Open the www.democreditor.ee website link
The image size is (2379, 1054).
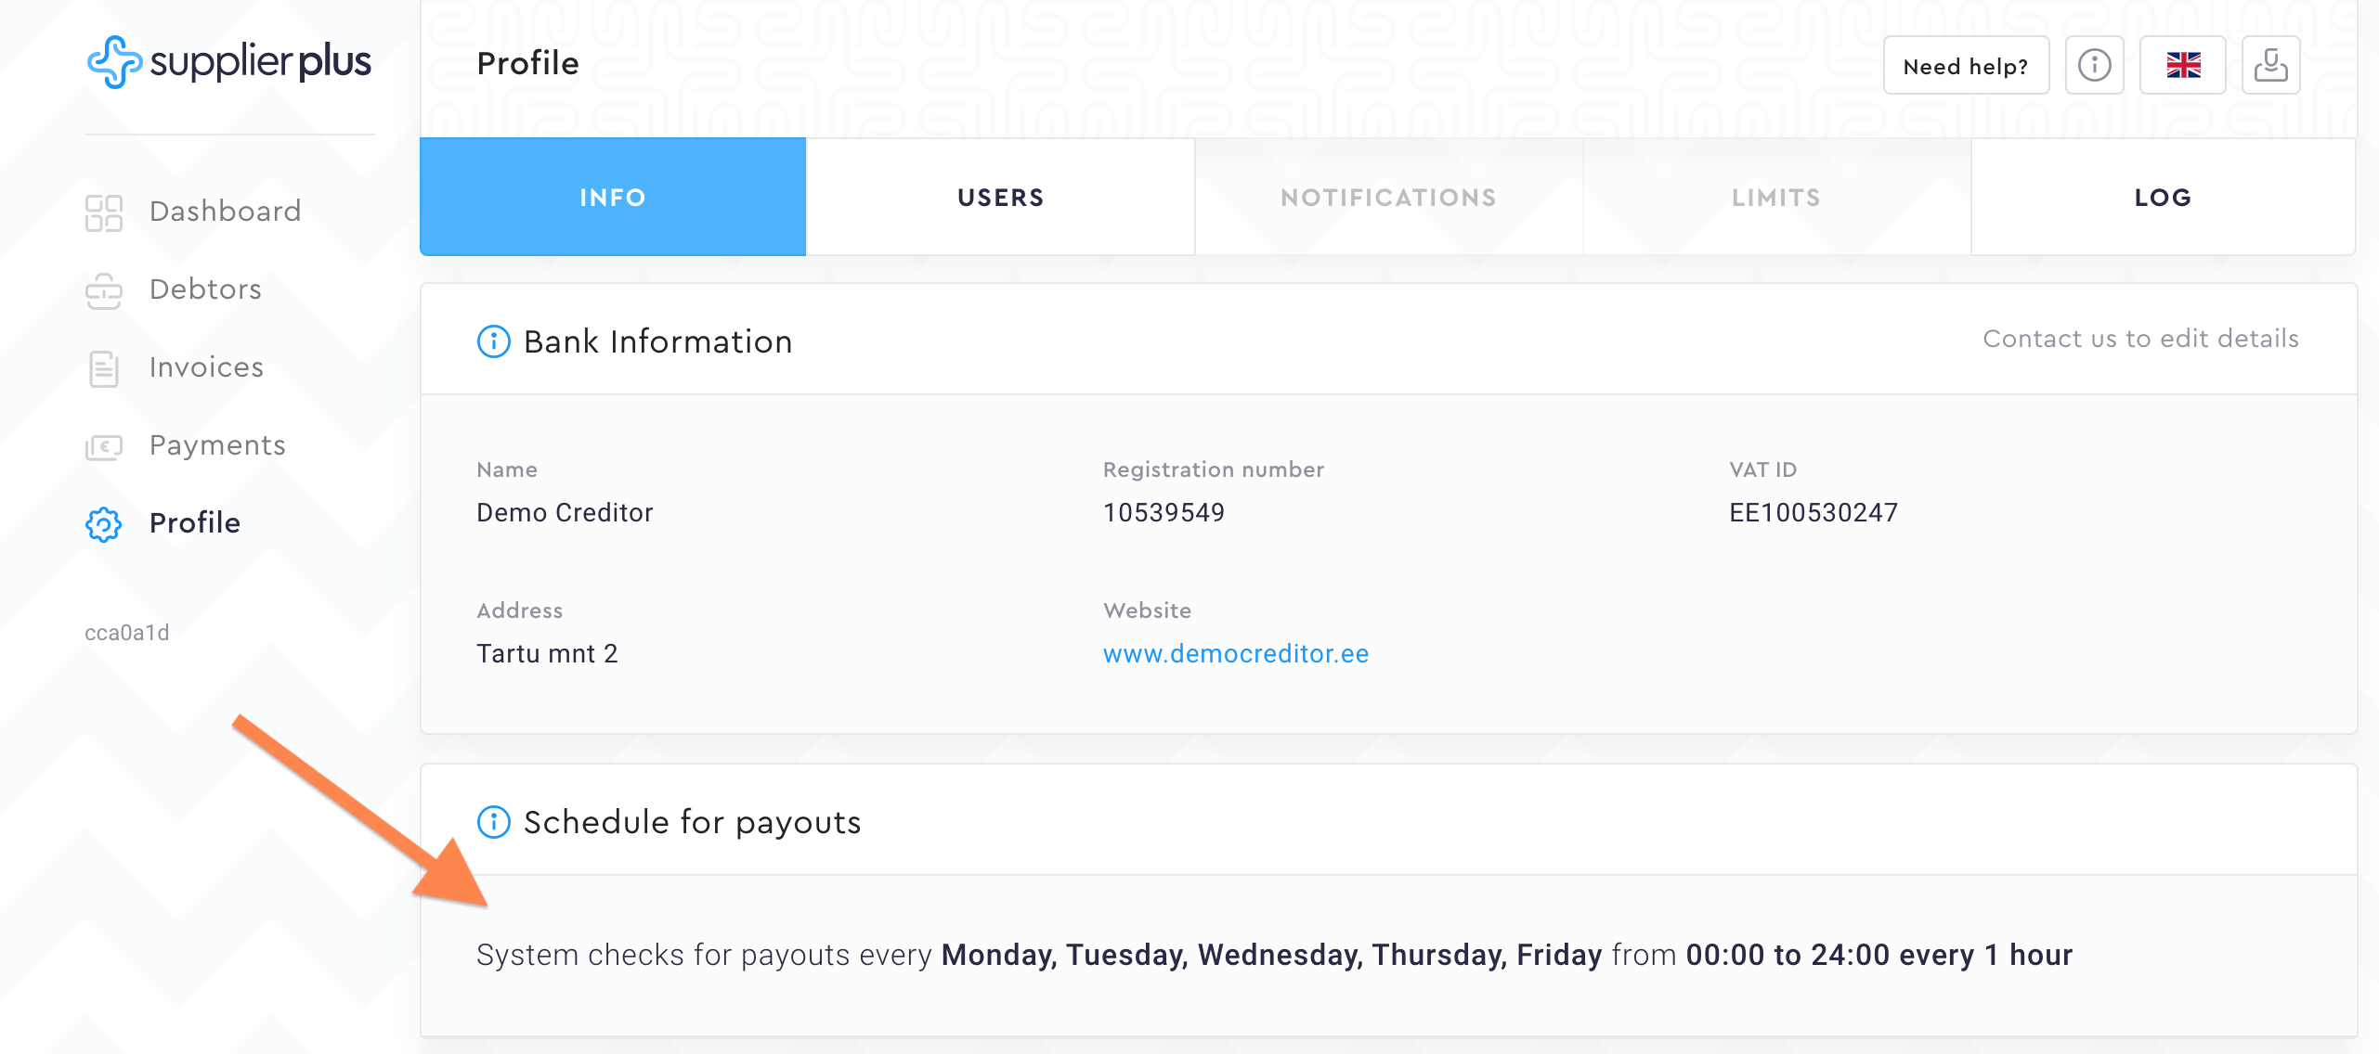(1235, 654)
